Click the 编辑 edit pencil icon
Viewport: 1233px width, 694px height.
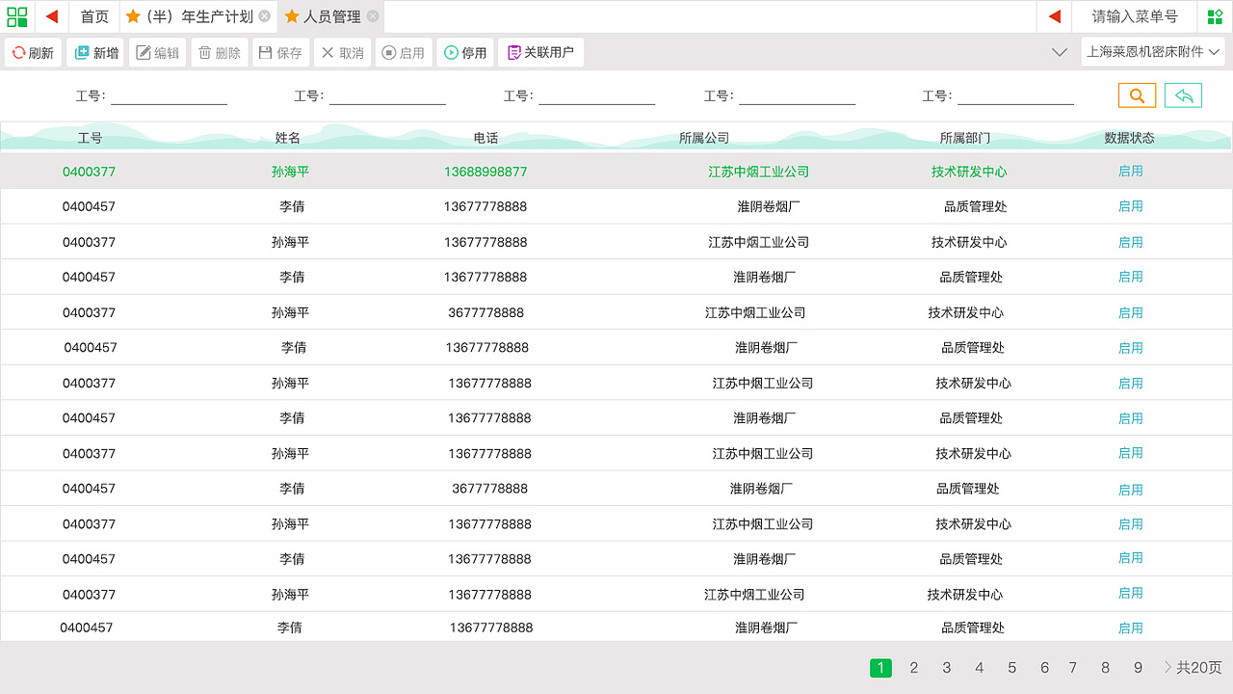click(x=143, y=52)
